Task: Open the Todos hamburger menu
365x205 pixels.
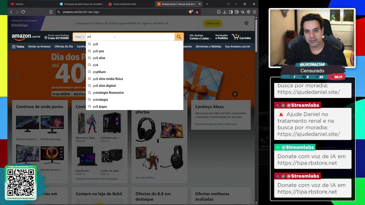Action: point(18,46)
